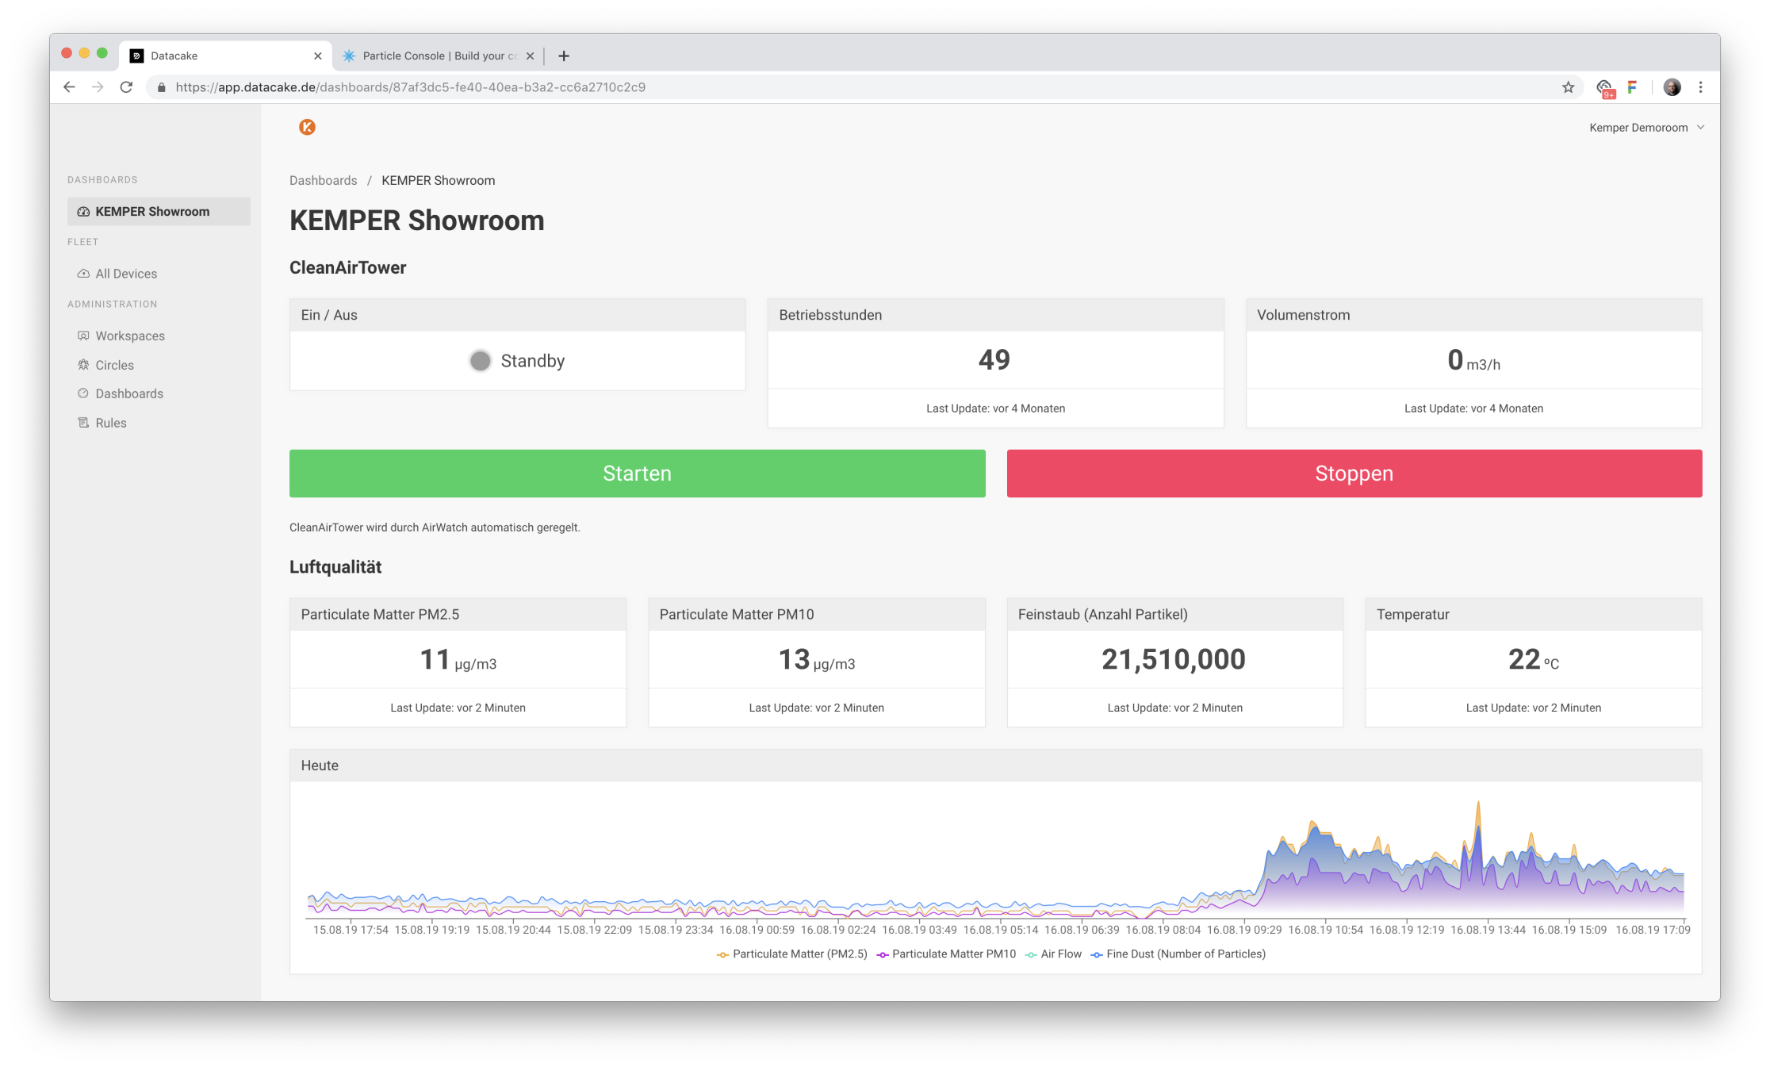Open Dashboards under Administration in sidebar
Image resolution: width=1770 pixels, height=1067 pixels.
128,393
